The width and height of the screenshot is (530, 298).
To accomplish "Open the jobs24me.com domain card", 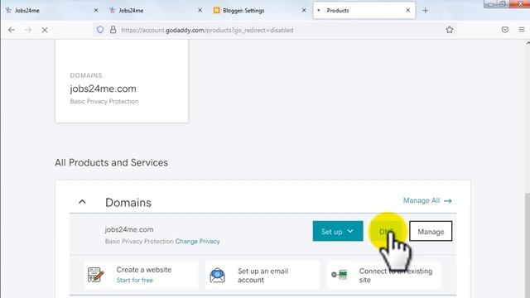I will click(x=122, y=81).
